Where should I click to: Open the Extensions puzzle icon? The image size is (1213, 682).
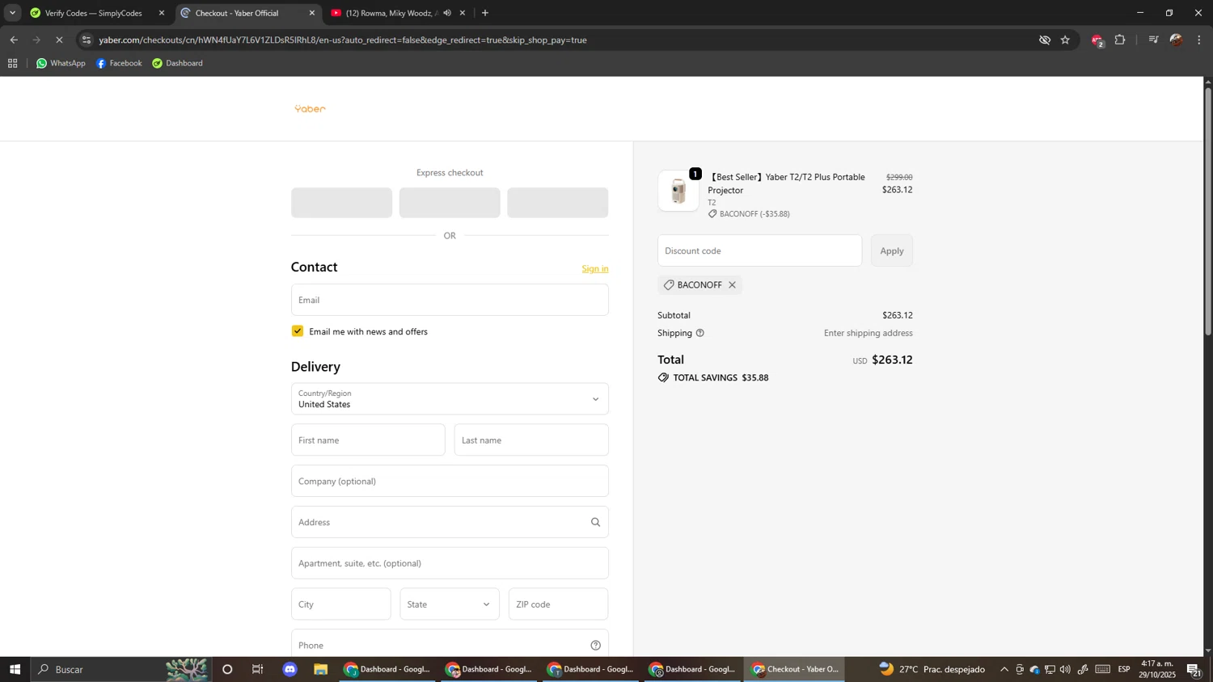(x=1120, y=40)
